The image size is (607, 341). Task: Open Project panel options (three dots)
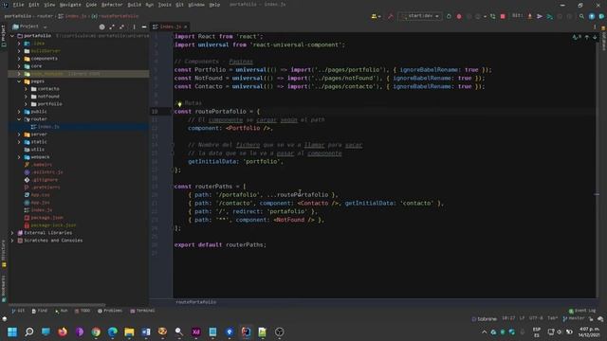pyautogui.click(x=135, y=27)
